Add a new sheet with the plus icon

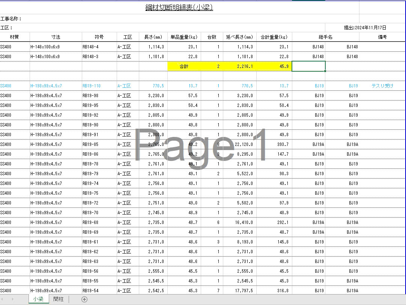[84, 299]
